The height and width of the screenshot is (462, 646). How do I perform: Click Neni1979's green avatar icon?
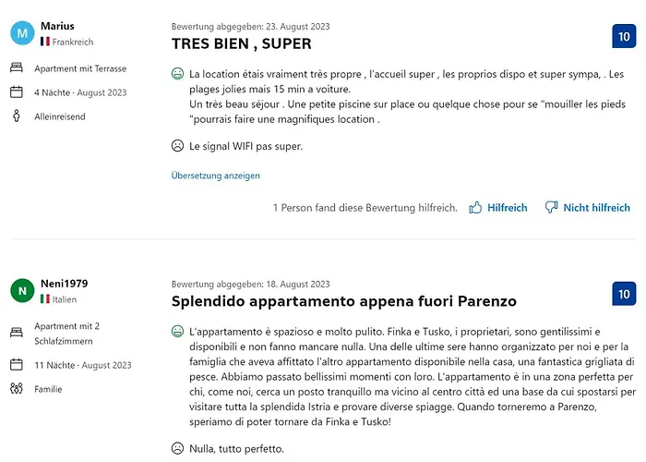pos(22,291)
